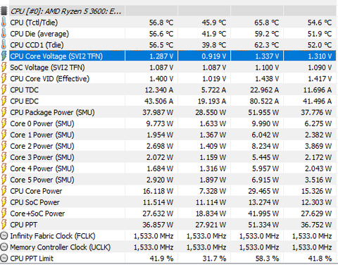The image size is (338, 265).
Task: Click thermometer icon for CPU Die (average)
Action: tap(4, 34)
